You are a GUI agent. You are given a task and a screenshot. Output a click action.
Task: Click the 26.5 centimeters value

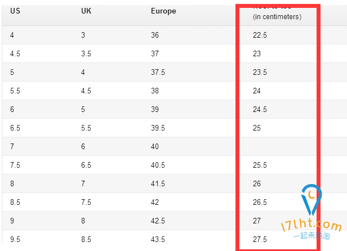260,202
